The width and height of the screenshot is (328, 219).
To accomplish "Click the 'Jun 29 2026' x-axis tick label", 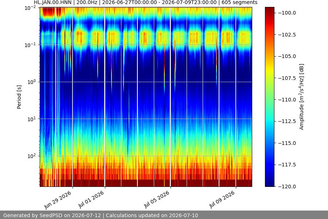I will [58, 200].
